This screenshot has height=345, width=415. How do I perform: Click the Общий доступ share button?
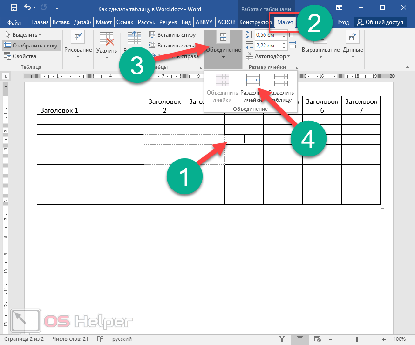[x=381, y=22]
